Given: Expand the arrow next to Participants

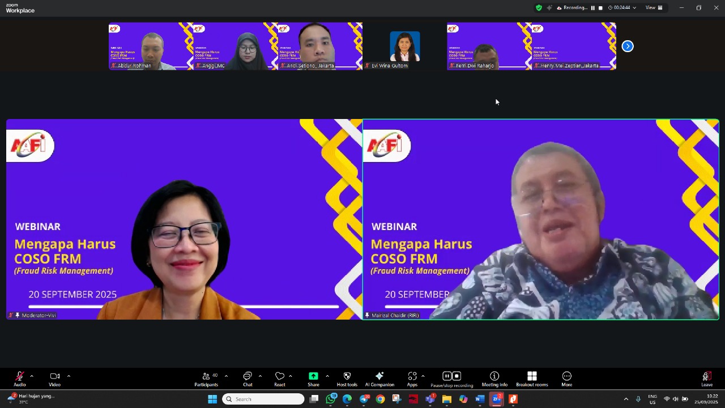Looking at the screenshot, I should coord(226,376).
